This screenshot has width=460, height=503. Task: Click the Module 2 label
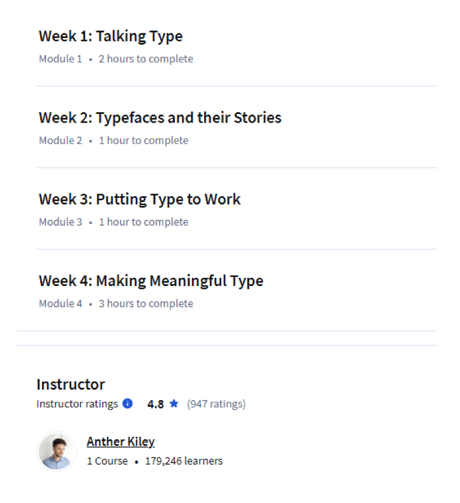(60, 140)
